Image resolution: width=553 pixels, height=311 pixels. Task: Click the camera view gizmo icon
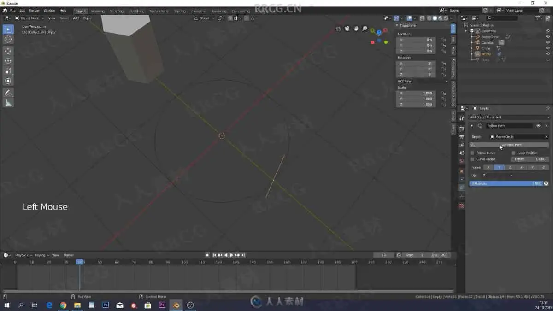(347, 29)
